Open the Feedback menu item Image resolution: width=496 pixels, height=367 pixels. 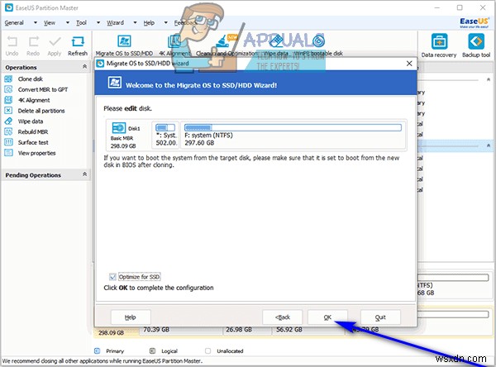[185, 23]
